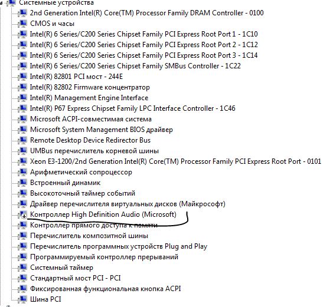Select the P67 LPC Interface Controller entry

coord(133,108)
